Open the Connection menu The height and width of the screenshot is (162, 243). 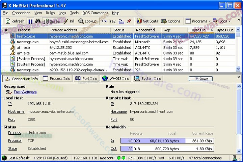point(21,13)
